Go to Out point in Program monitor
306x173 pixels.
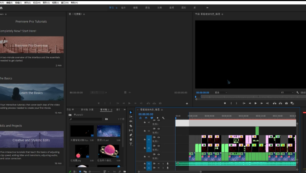(267, 103)
